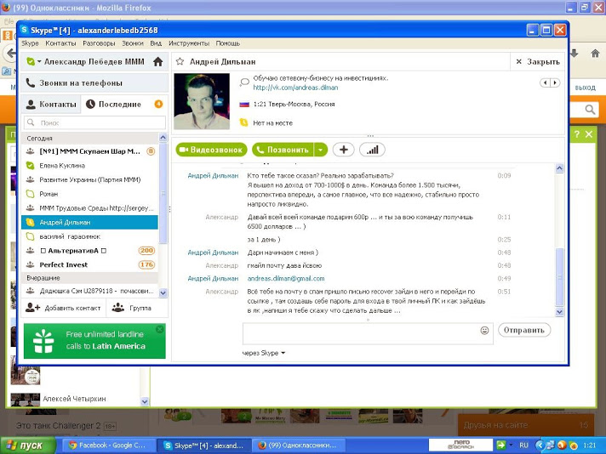Screen dimensions: 606x454
Task: Click the favorite star beside Андрей Дильман
Action: 180,62
